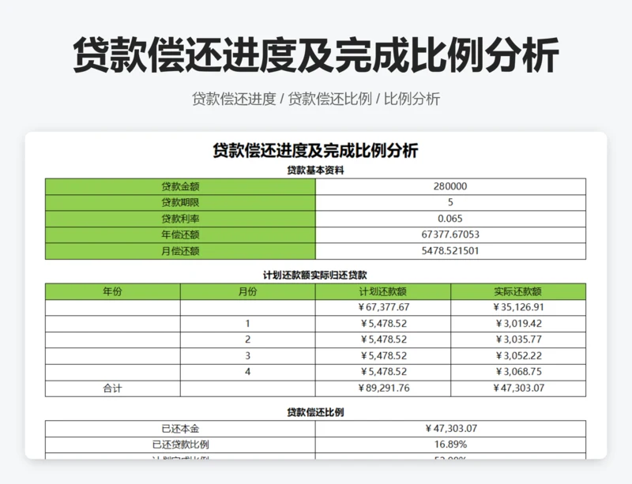Select the cell ¥35,126.91

(518, 307)
